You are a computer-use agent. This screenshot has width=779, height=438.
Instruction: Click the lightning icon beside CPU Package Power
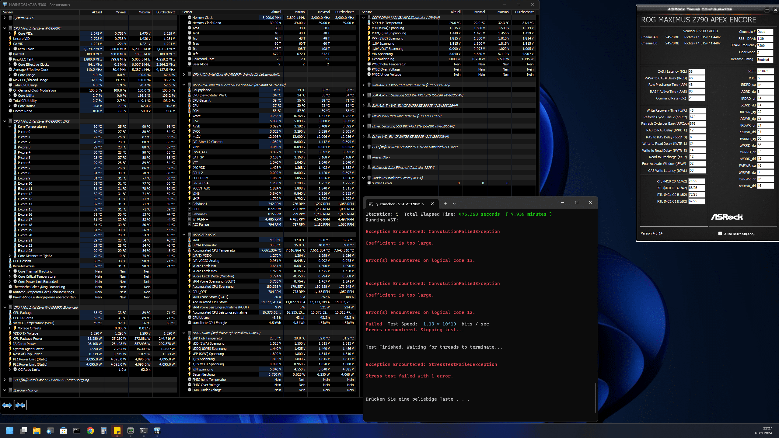pyautogui.click(x=10, y=339)
